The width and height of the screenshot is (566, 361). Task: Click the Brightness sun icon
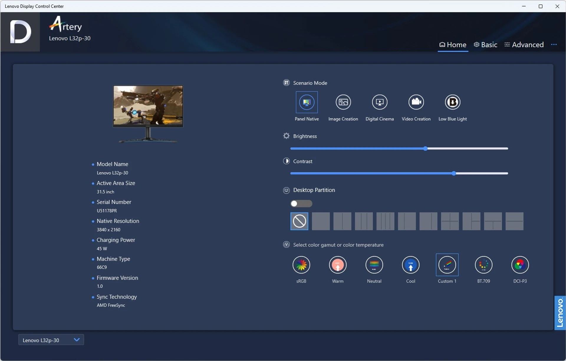click(x=286, y=136)
